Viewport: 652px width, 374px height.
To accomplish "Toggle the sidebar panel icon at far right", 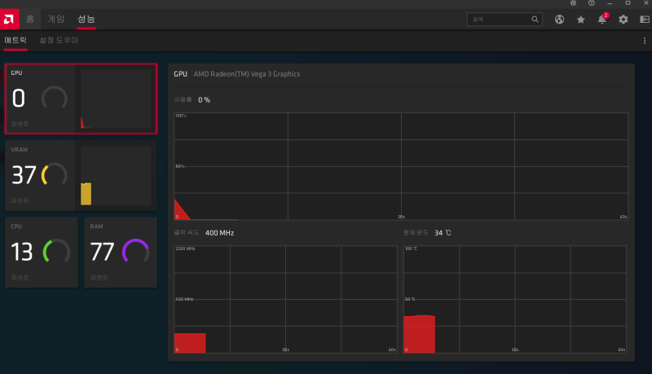I will pos(645,19).
